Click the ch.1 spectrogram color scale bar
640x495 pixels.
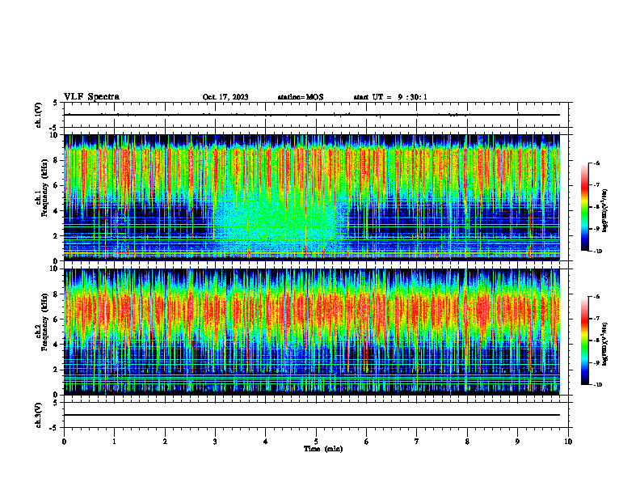[585, 207]
